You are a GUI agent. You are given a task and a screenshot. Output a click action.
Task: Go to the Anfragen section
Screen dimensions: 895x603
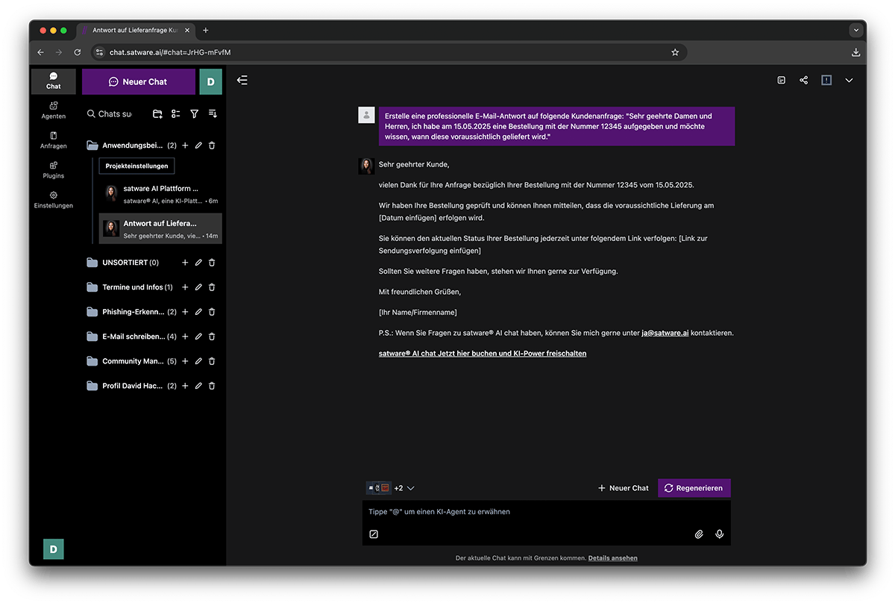point(54,140)
